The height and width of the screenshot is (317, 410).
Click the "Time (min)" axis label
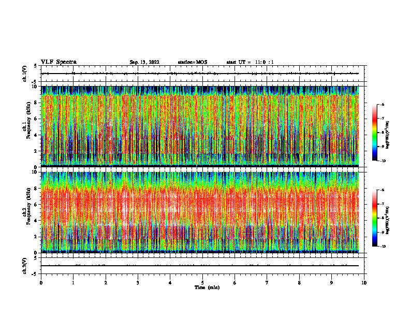click(x=207, y=287)
